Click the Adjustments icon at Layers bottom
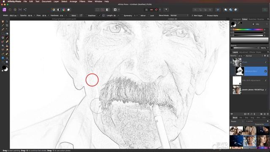The height and width of the screenshot is (152, 270). 248,114
